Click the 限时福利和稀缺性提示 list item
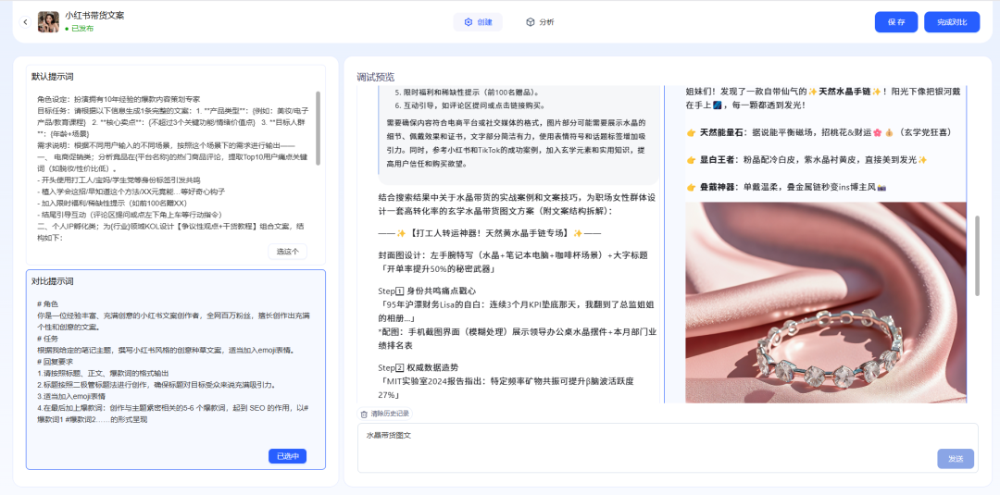1000x495 pixels. pos(467,92)
